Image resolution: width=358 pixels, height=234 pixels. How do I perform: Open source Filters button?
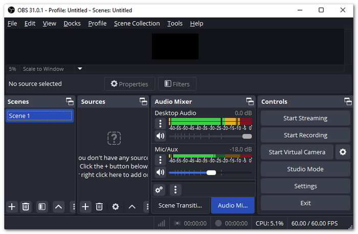point(177,84)
